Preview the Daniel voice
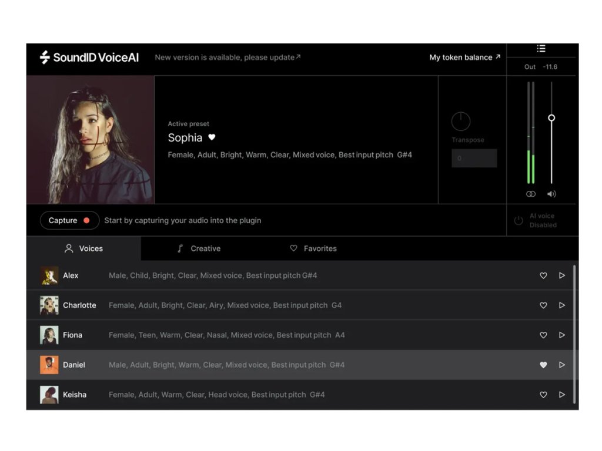602x451 pixels. pos(561,365)
